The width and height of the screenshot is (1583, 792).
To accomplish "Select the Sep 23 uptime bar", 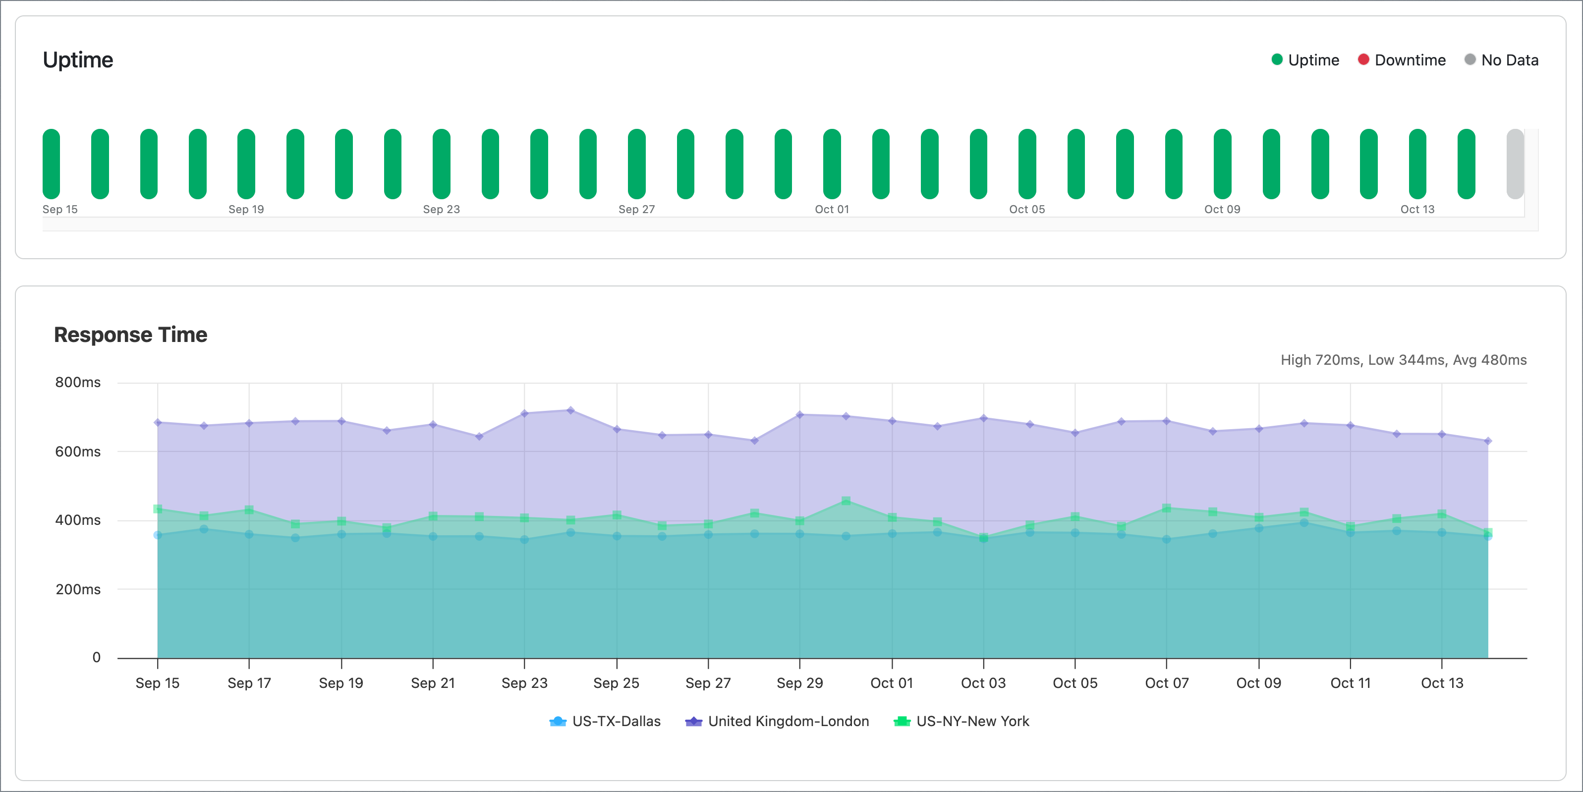I will [441, 164].
